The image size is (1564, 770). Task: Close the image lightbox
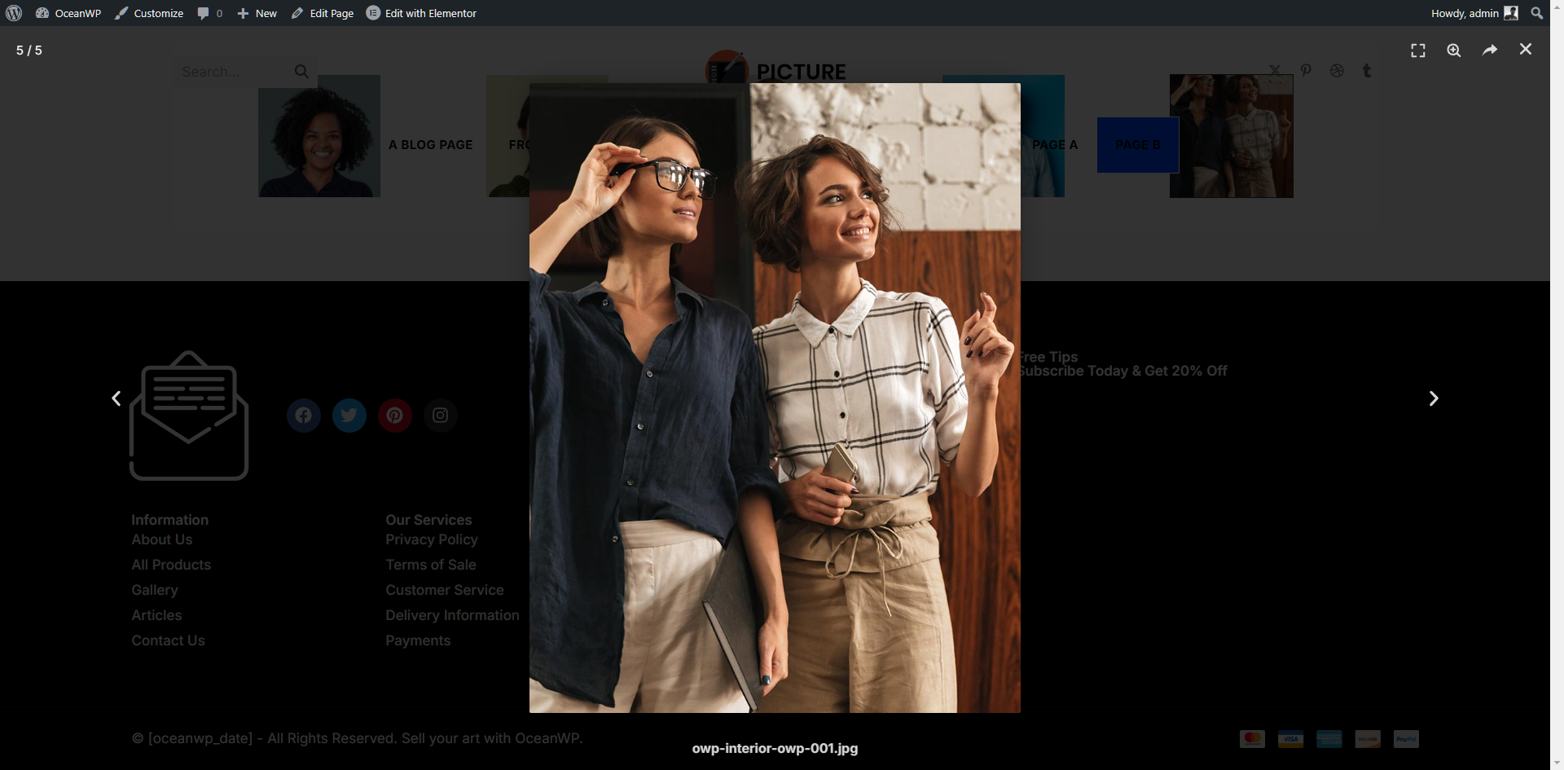tap(1526, 50)
